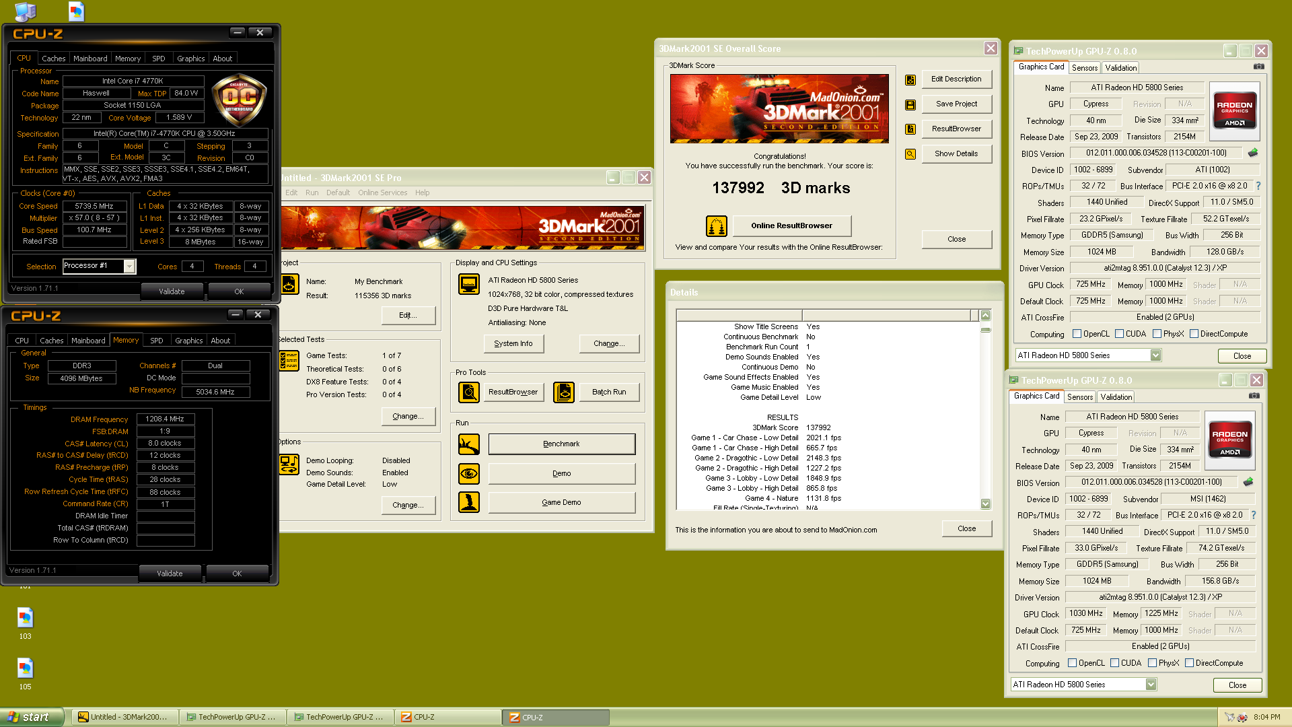Image resolution: width=1292 pixels, height=727 pixels.
Task: Click the Demo eye icon in 3DMark
Action: tap(469, 474)
